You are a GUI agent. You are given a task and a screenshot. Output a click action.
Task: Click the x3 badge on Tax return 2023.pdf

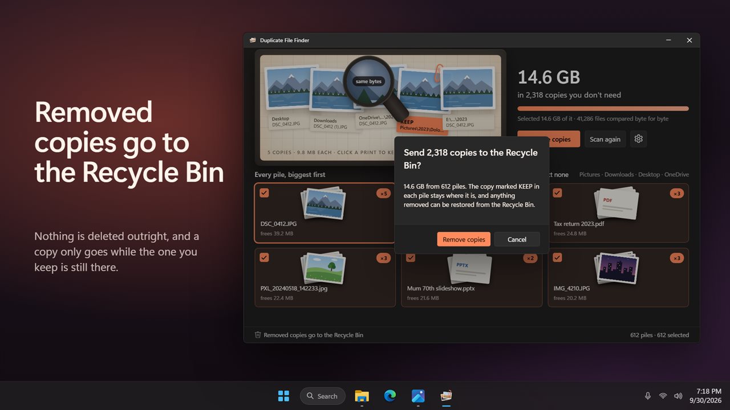tap(677, 194)
